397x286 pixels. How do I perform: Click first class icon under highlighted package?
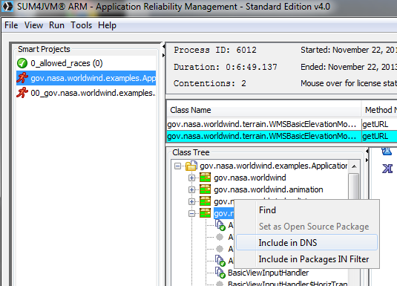click(x=220, y=225)
